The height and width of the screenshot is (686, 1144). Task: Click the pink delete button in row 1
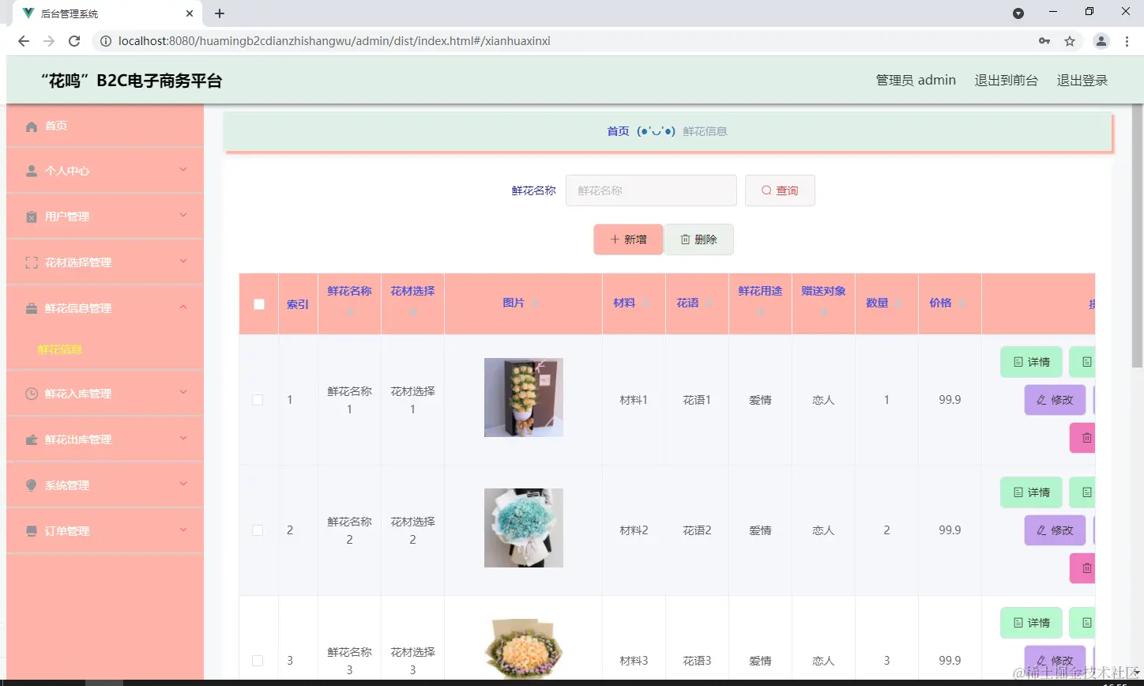1082,437
